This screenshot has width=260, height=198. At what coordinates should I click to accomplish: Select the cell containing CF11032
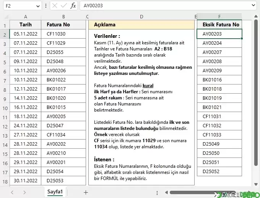pyautogui.click(x=219, y=126)
